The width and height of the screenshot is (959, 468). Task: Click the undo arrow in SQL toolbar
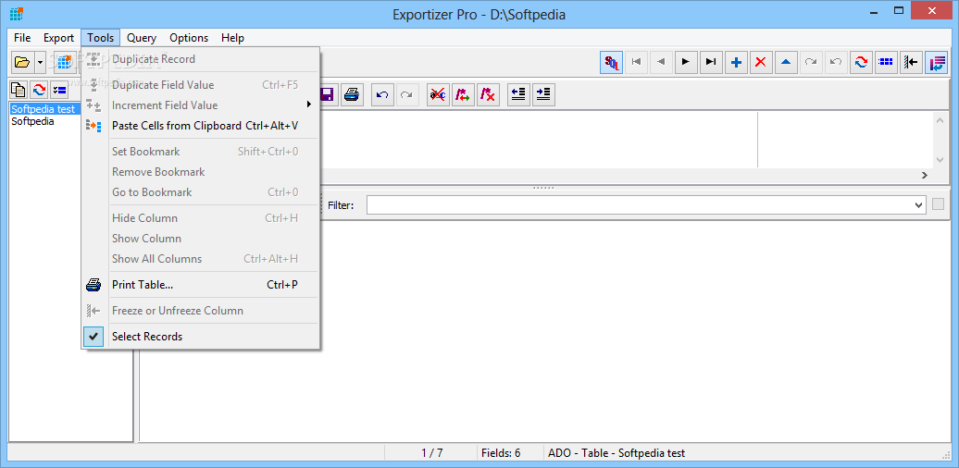click(x=382, y=94)
